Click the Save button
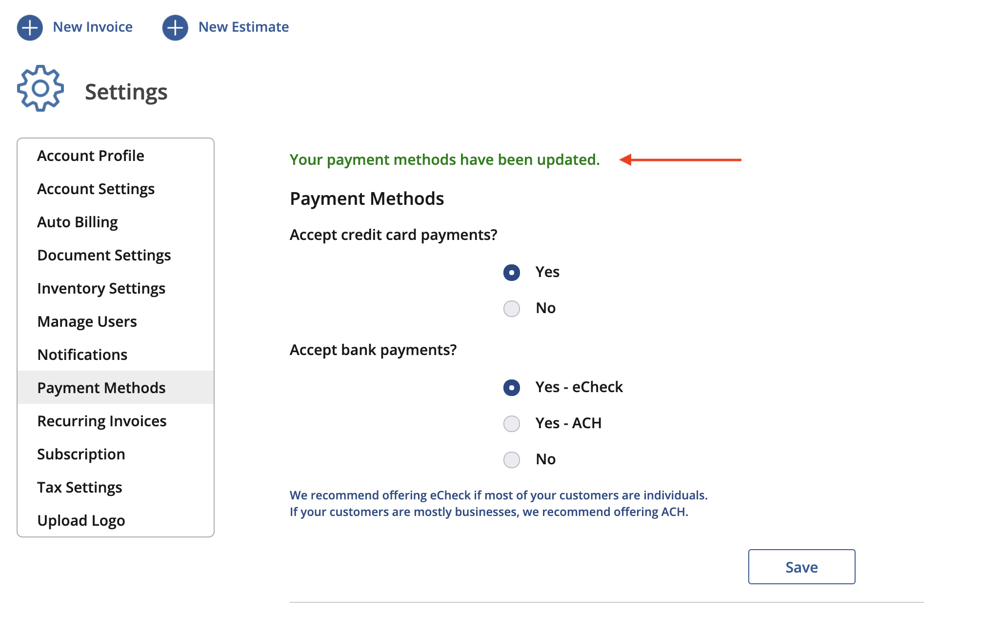This screenshot has height=635, width=999. (801, 567)
